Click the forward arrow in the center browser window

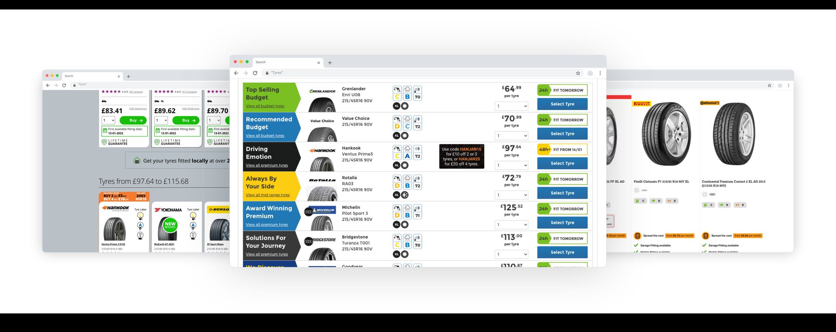[x=246, y=73]
